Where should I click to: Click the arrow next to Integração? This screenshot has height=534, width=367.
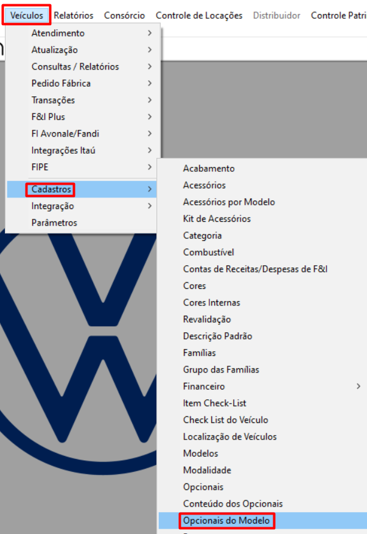[x=150, y=205]
